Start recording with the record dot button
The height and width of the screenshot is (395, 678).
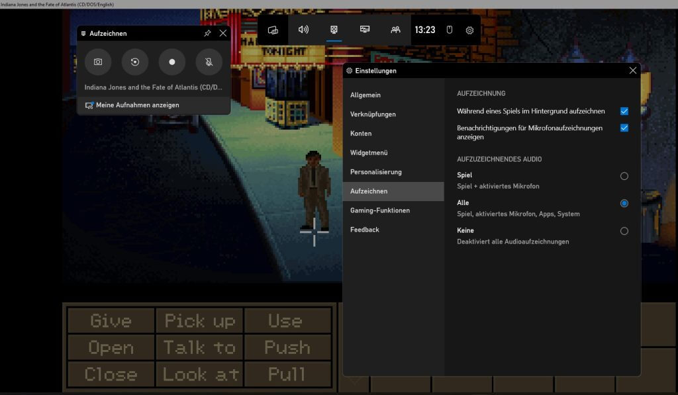pos(172,62)
